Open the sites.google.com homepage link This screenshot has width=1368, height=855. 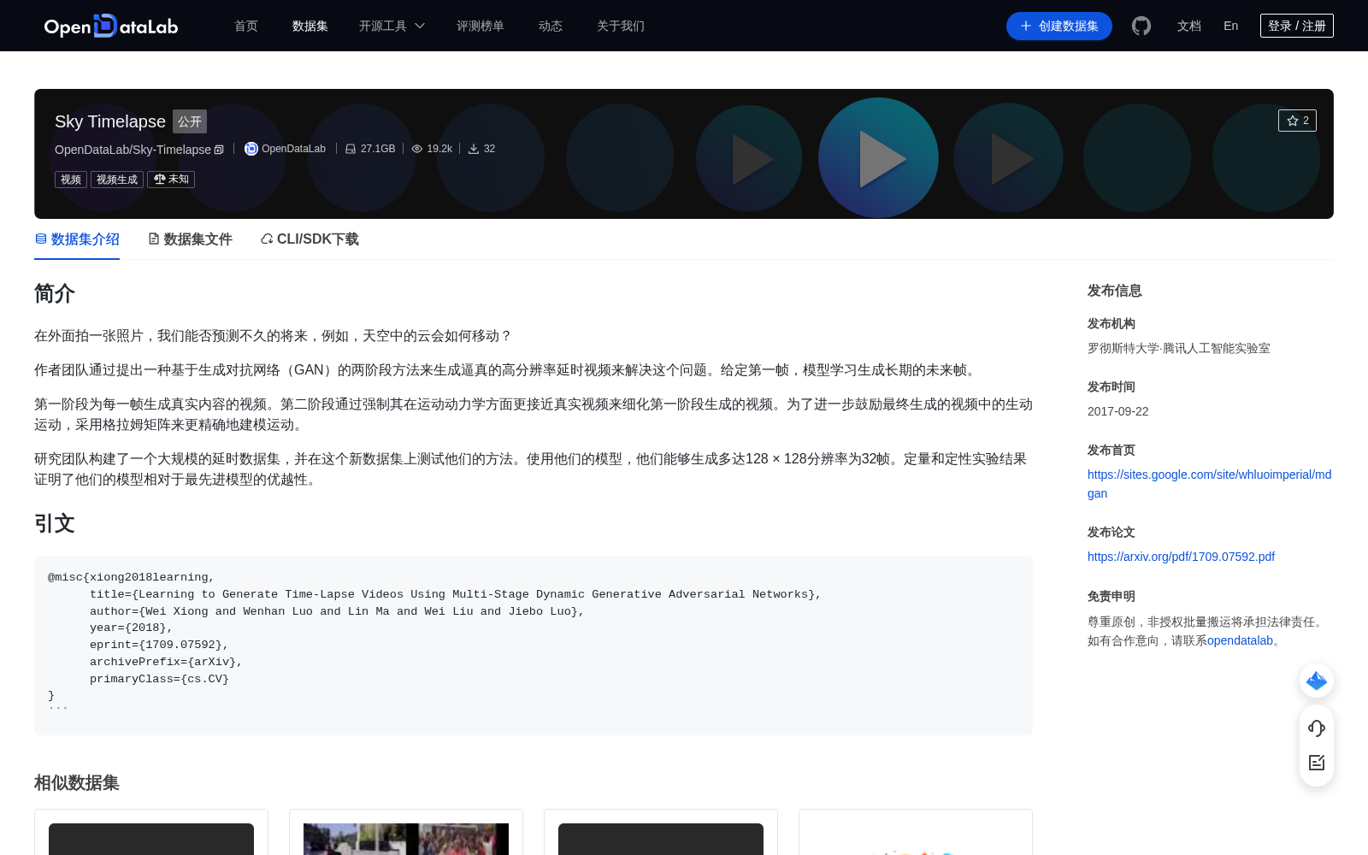point(1209,484)
